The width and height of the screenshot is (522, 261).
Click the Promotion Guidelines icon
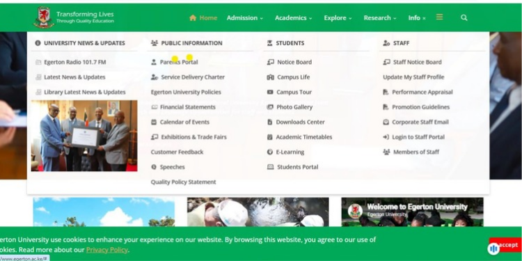(386, 107)
